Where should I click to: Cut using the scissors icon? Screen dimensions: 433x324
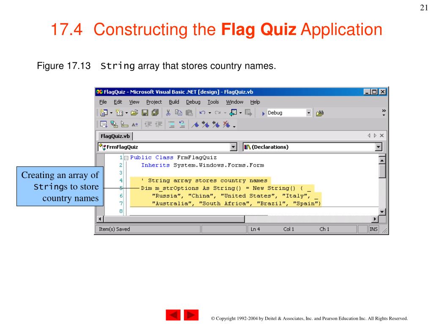pyautogui.click(x=168, y=113)
